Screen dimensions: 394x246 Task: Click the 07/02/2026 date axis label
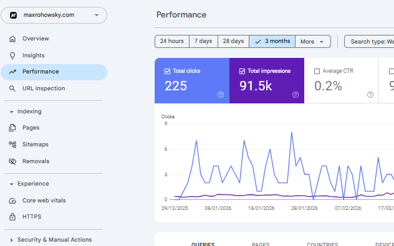(x=348, y=208)
